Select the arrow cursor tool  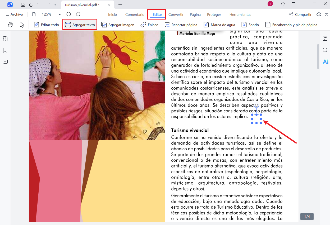(22, 25)
